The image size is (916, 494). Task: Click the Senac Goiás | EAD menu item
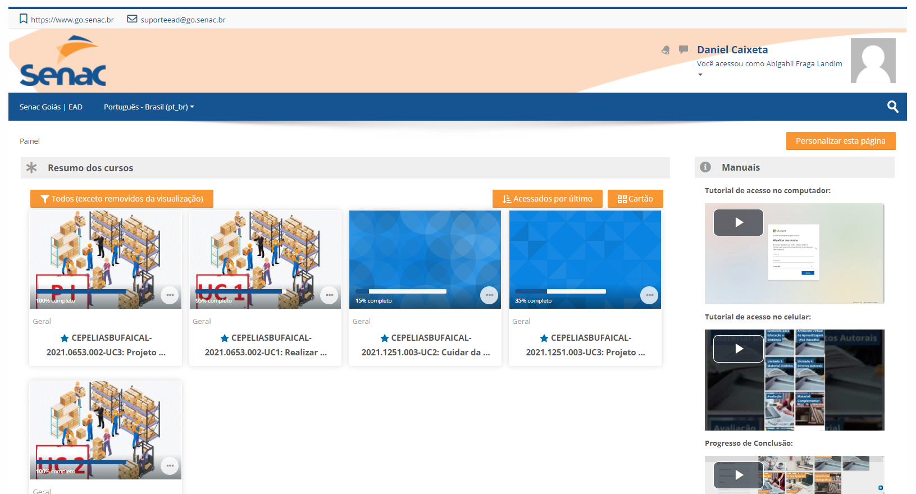pos(51,107)
